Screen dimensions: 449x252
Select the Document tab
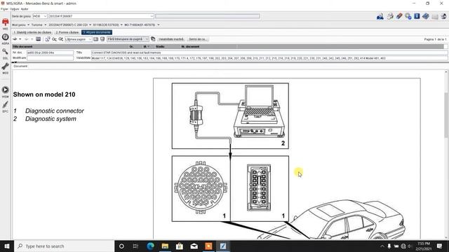coord(20,66)
